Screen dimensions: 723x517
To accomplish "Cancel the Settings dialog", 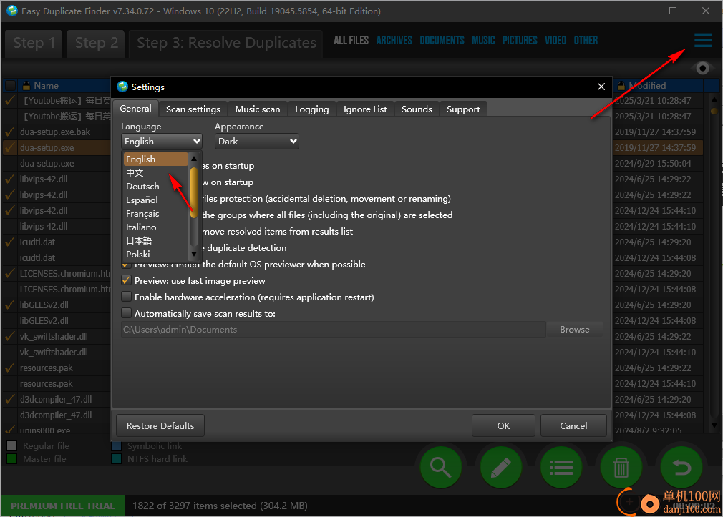I will tap(573, 425).
